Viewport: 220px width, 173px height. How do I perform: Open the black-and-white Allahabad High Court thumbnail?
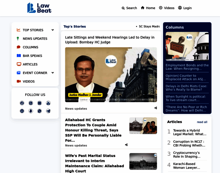pyautogui.click(x=143, y=161)
